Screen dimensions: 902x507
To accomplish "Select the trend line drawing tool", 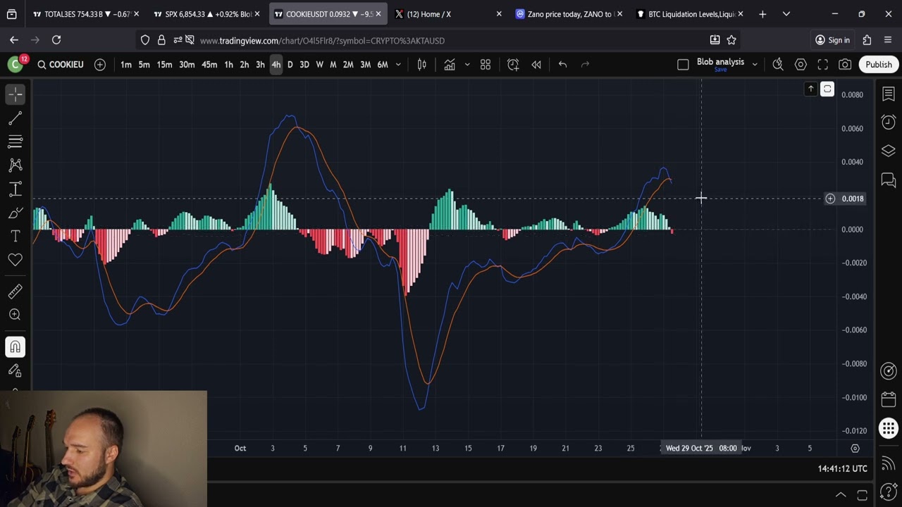I will pos(16,118).
